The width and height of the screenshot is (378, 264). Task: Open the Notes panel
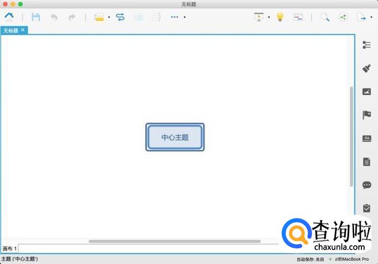pyautogui.click(x=367, y=162)
